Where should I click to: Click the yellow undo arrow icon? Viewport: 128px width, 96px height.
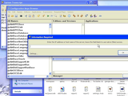click(38, 16)
